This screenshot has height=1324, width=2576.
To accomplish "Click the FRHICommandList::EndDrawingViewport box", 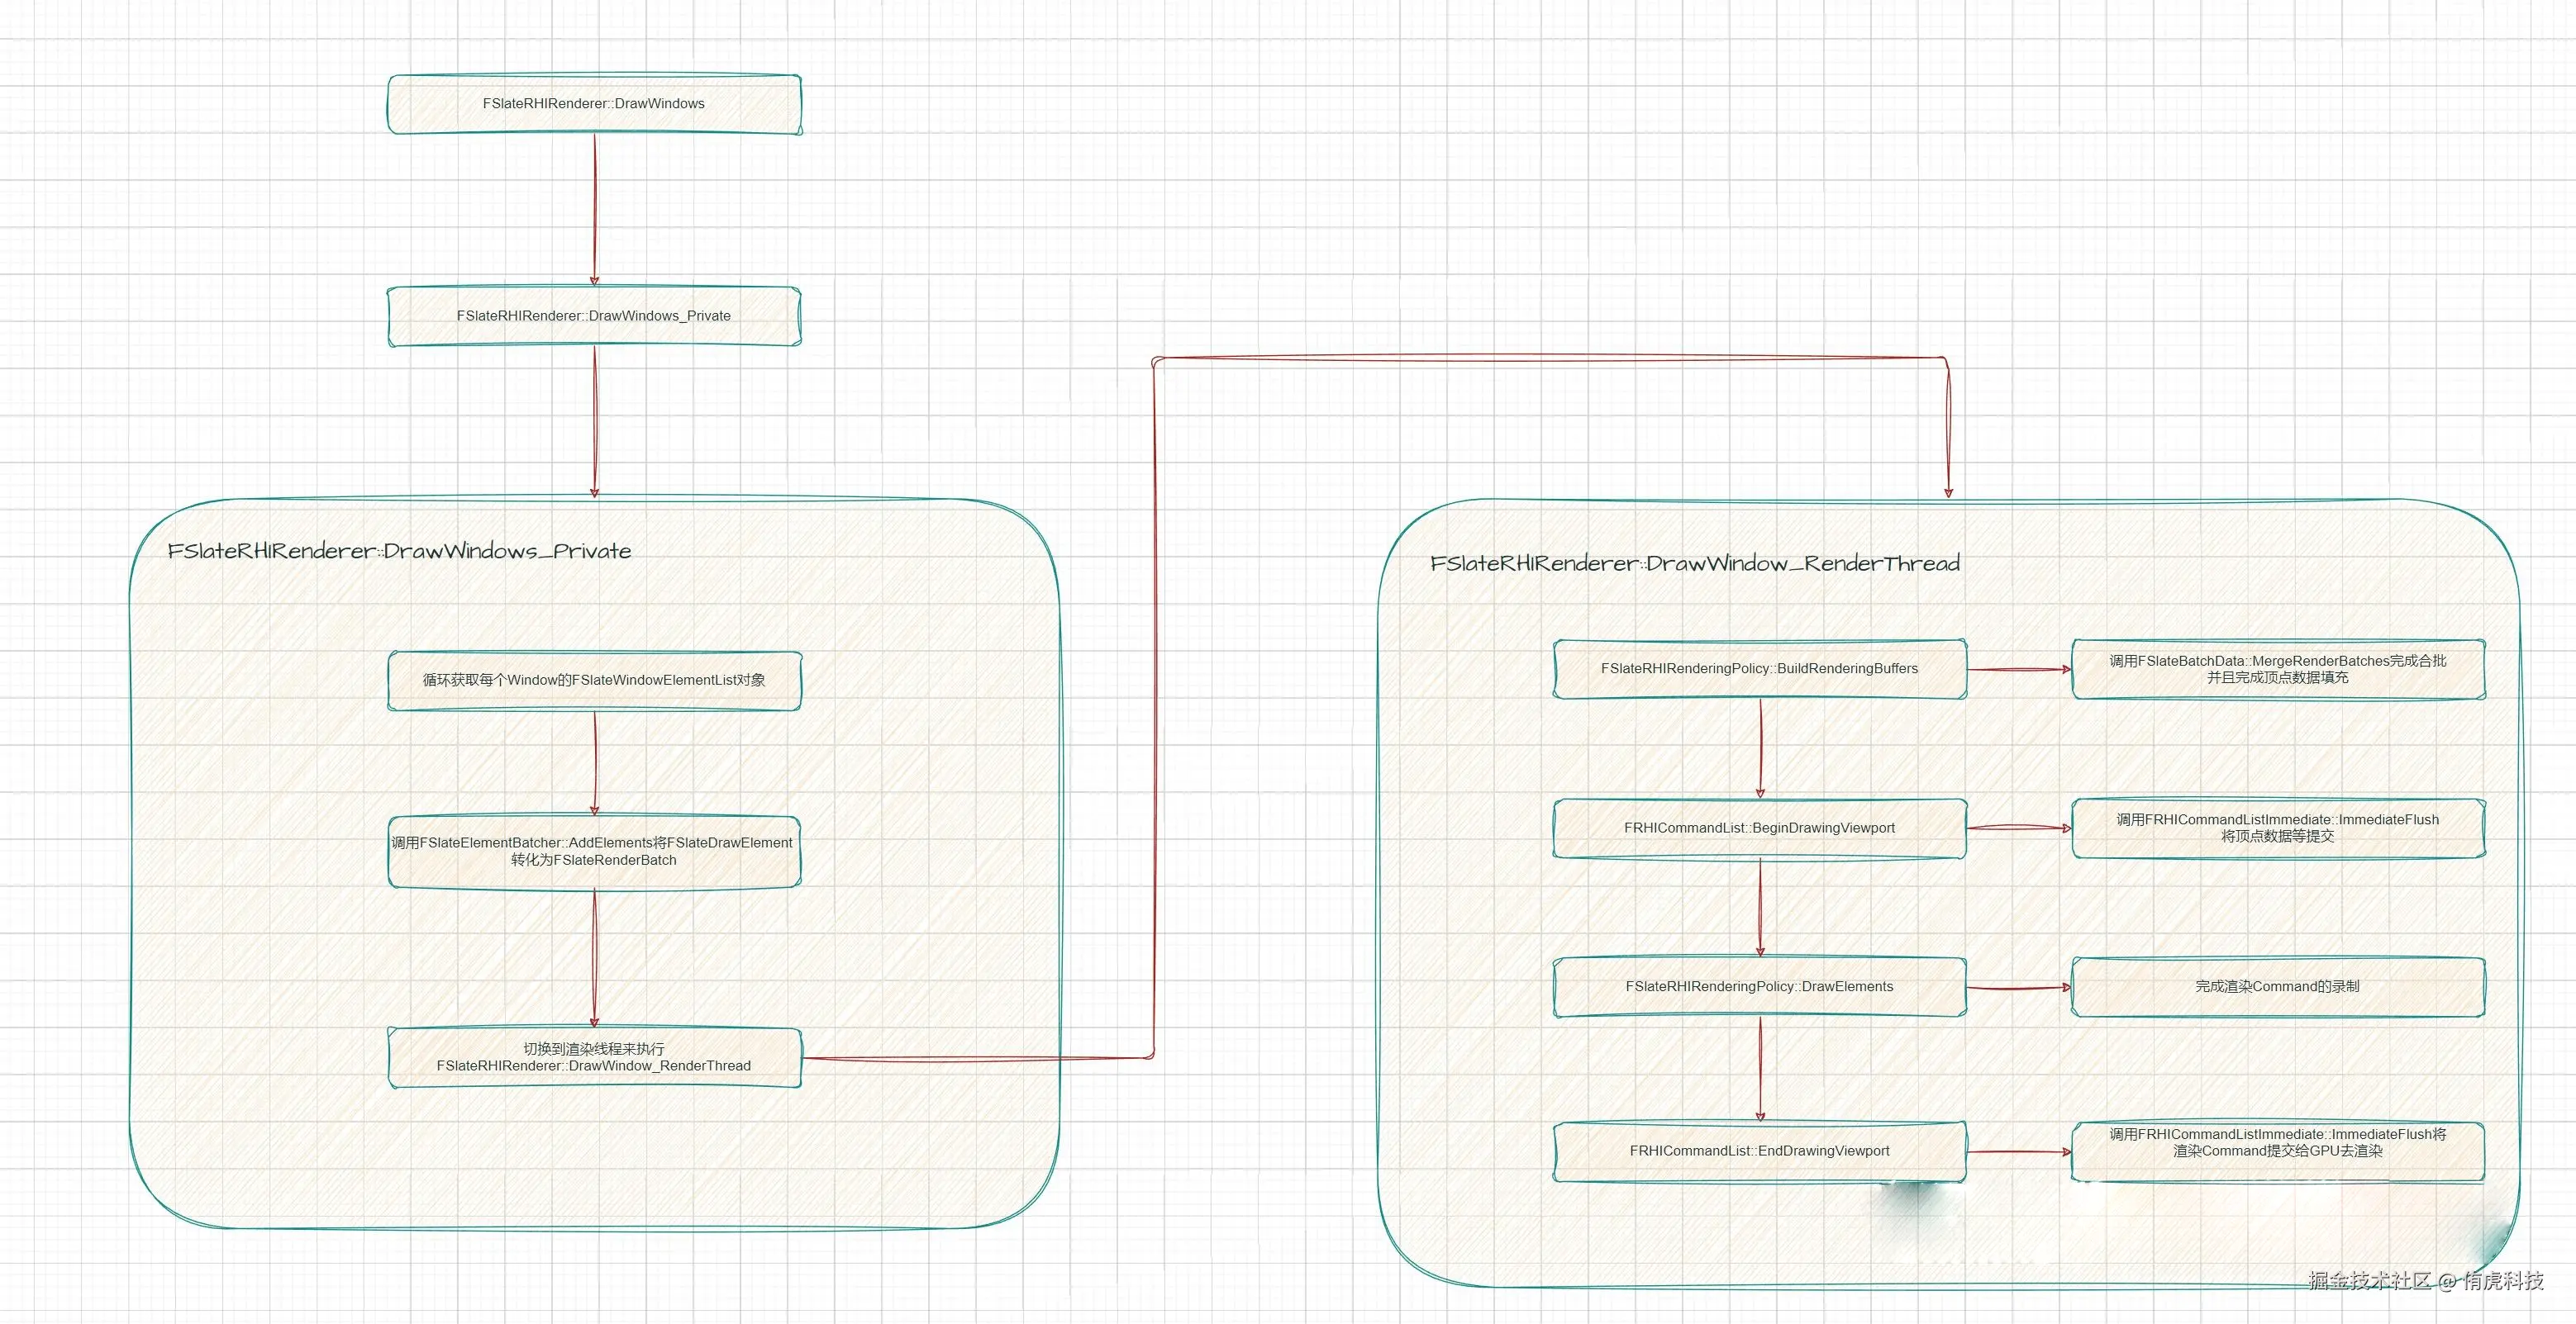I will (1759, 1151).
